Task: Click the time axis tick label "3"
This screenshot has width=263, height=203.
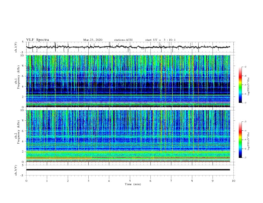Action: click(88, 181)
